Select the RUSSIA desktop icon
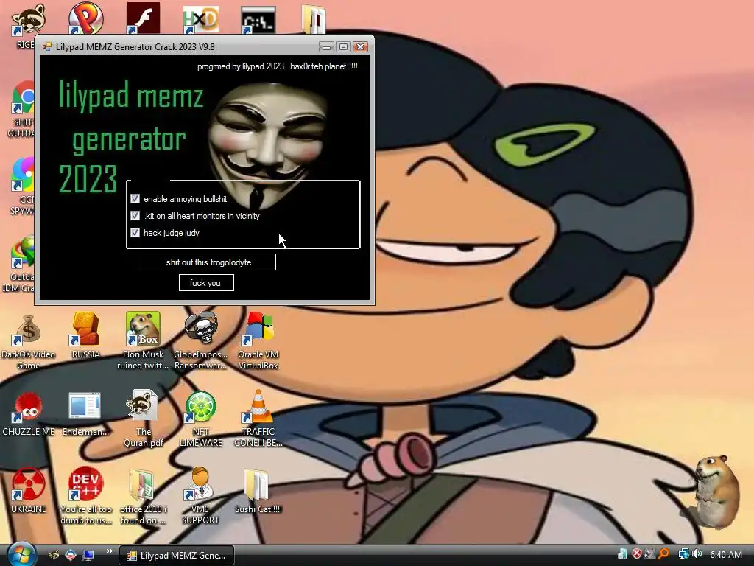The image size is (754, 566). click(85, 329)
